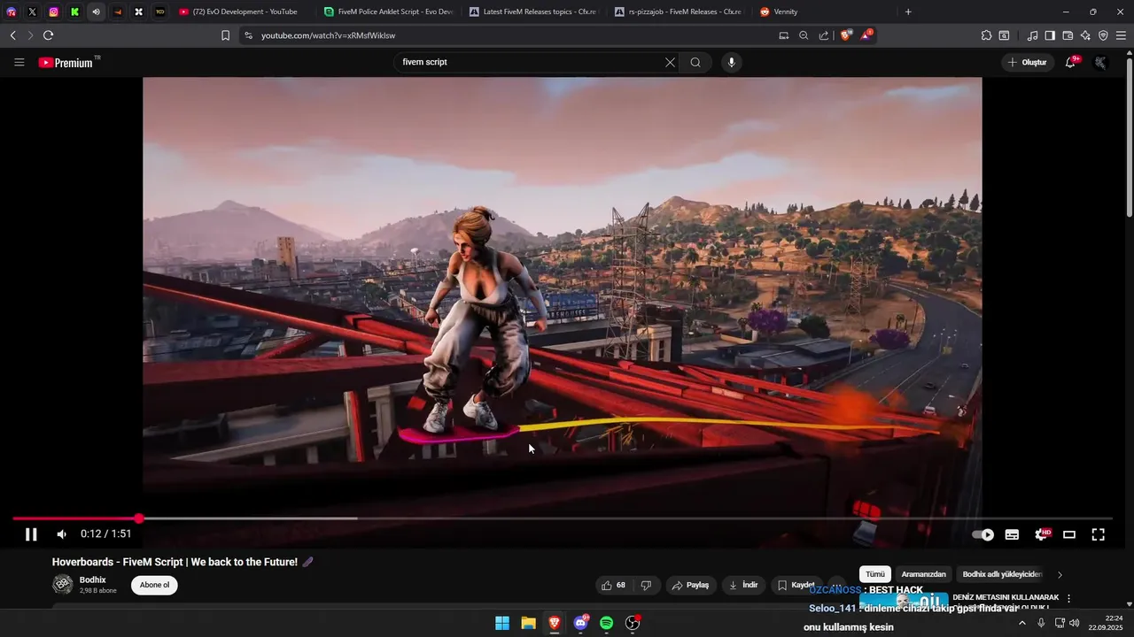Image resolution: width=1134 pixels, height=637 pixels.
Task: Start voice search with microphone
Action: tap(731, 62)
